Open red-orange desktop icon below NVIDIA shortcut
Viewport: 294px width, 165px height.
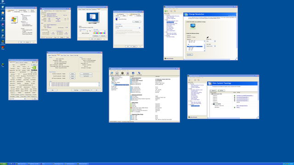(x=3, y=47)
